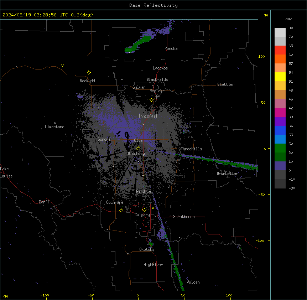Click the Banff label
This screenshot has height=300, width=307.
pyautogui.click(x=44, y=202)
